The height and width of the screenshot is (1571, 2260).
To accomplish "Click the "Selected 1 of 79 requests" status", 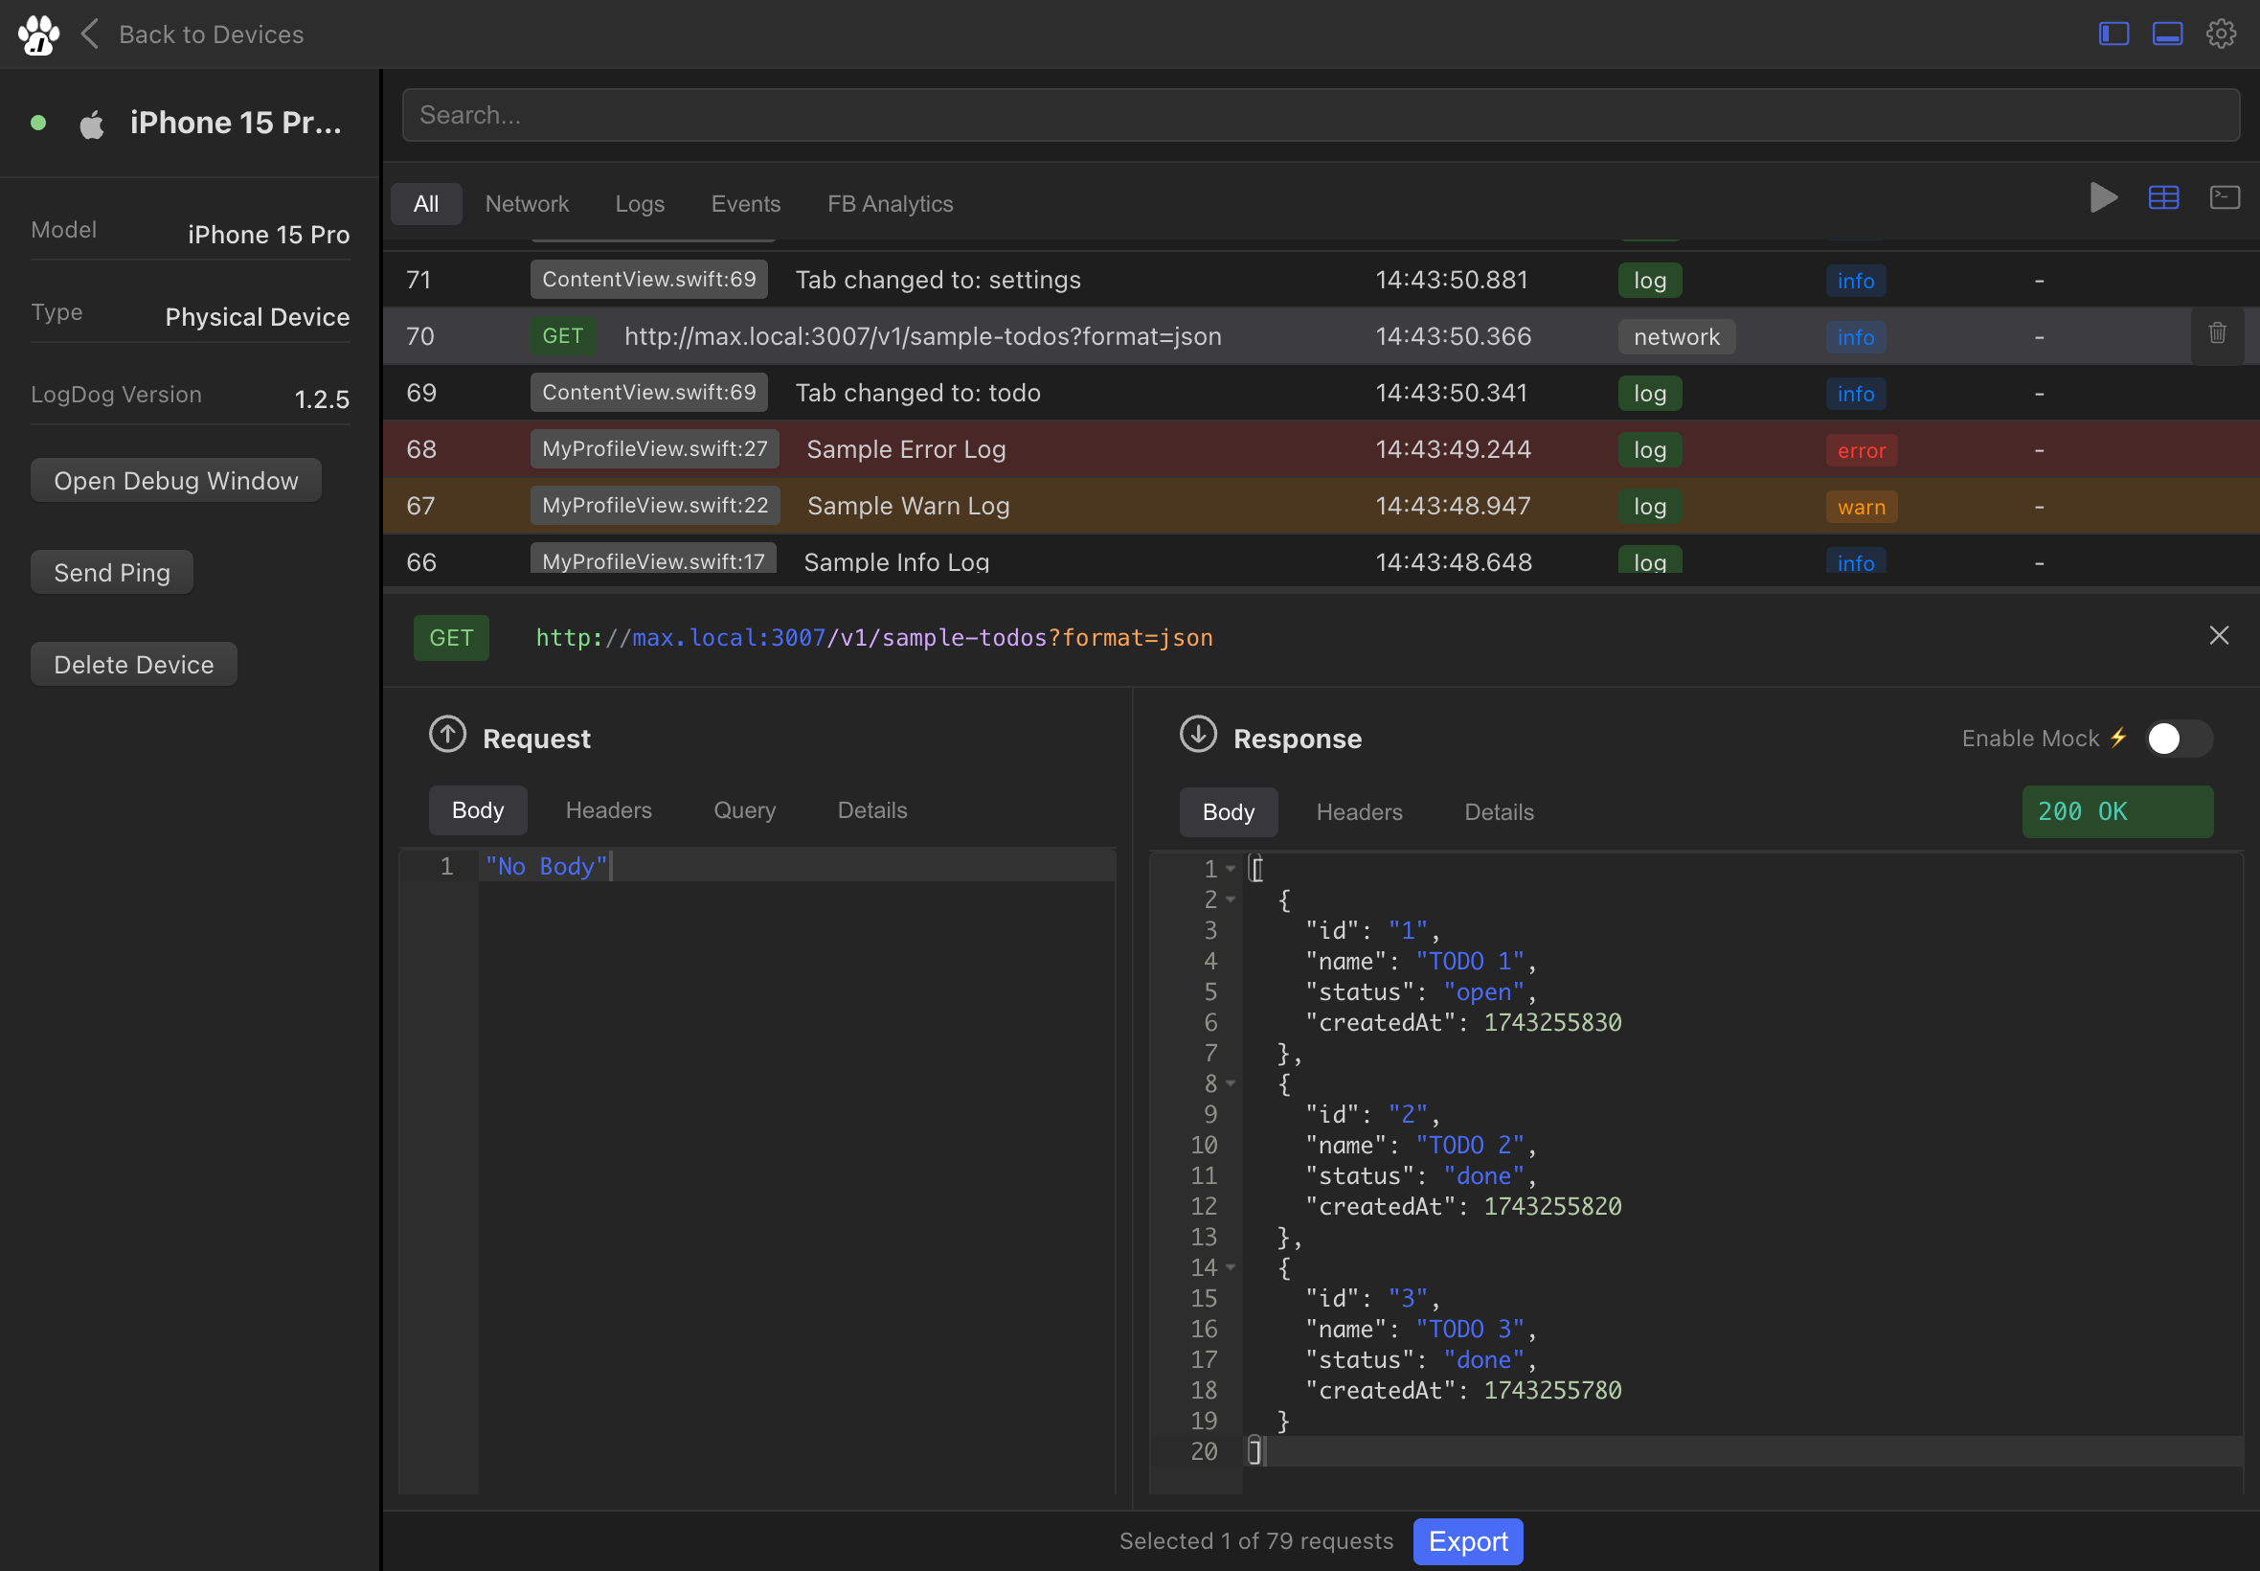I will click(x=1256, y=1541).
